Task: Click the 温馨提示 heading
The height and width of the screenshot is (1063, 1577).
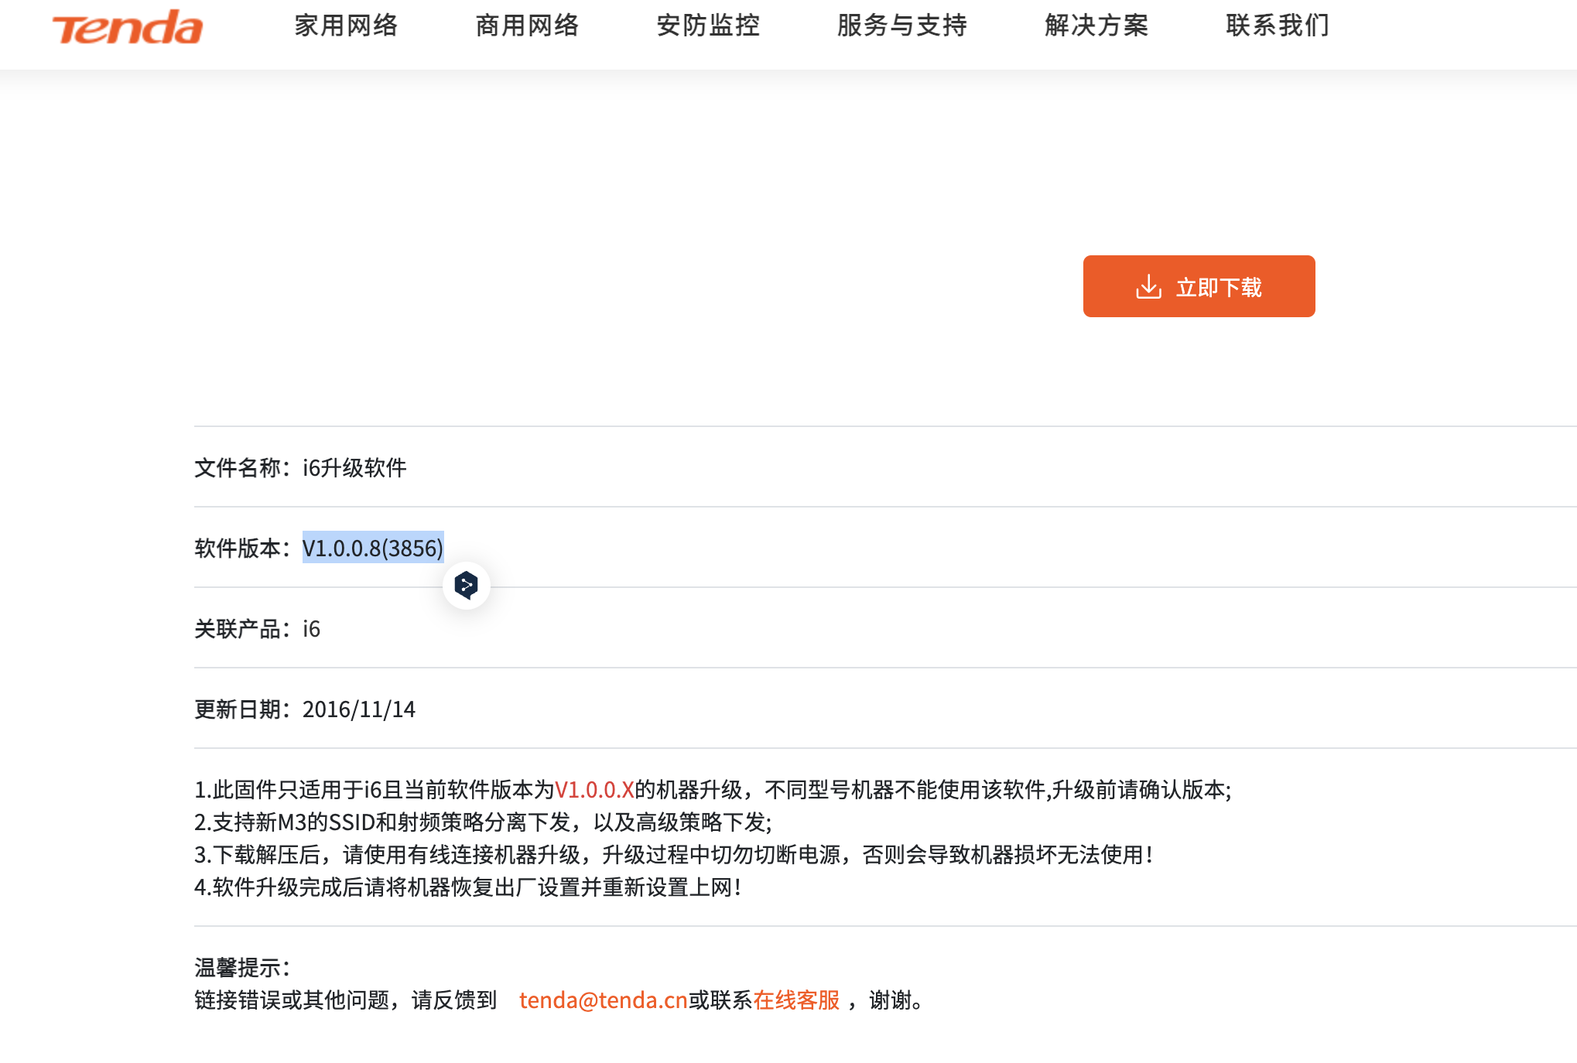Action: (x=242, y=966)
